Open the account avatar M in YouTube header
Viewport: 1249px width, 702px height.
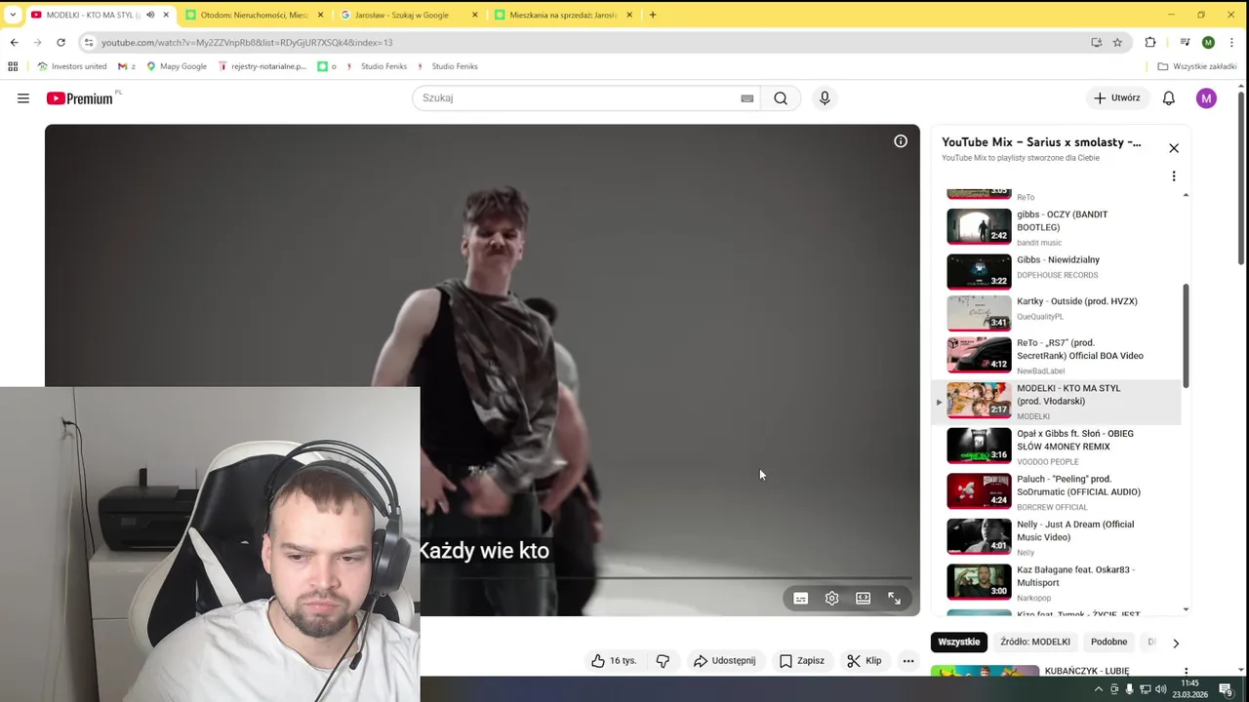pyautogui.click(x=1206, y=98)
